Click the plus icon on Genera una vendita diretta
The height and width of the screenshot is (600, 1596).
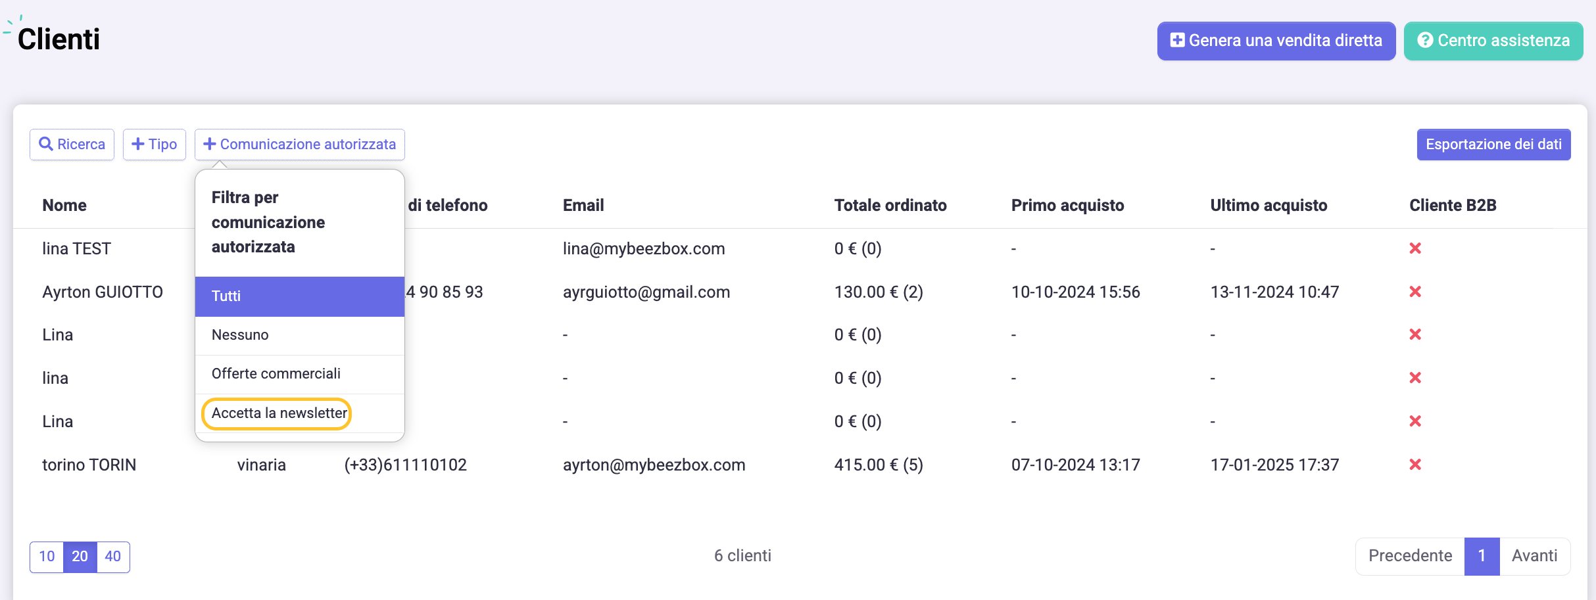(x=1178, y=40)
